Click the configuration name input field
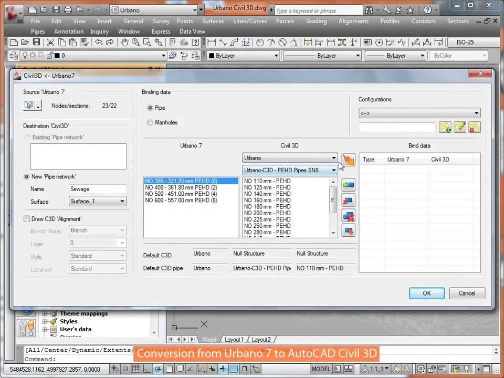Viewport: 504px width, 378px height. pos(397,127)
